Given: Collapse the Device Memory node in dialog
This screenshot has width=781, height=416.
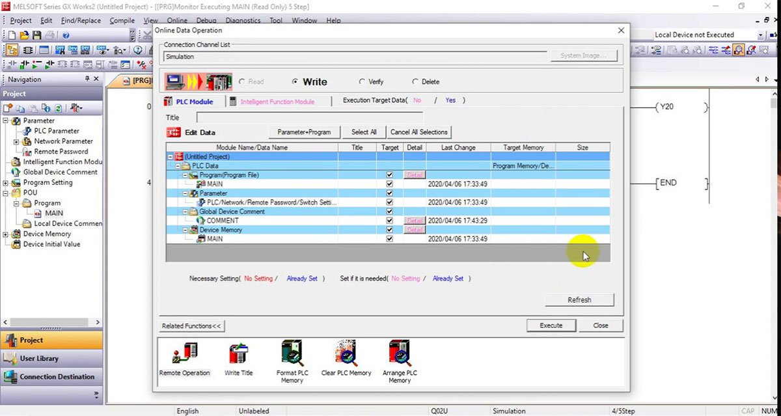Looking at the screenshot, I should pos(185,230).
